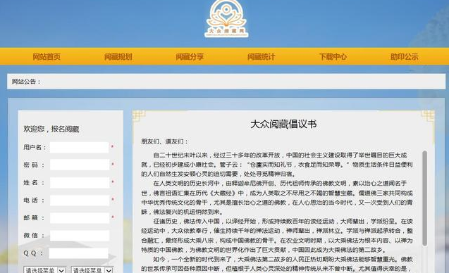Open the first 请选择菜单 dropdown

click(x=44, y=270)
